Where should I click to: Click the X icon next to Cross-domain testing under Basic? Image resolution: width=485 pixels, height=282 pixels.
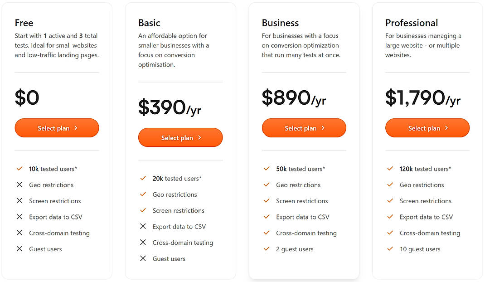143,243
